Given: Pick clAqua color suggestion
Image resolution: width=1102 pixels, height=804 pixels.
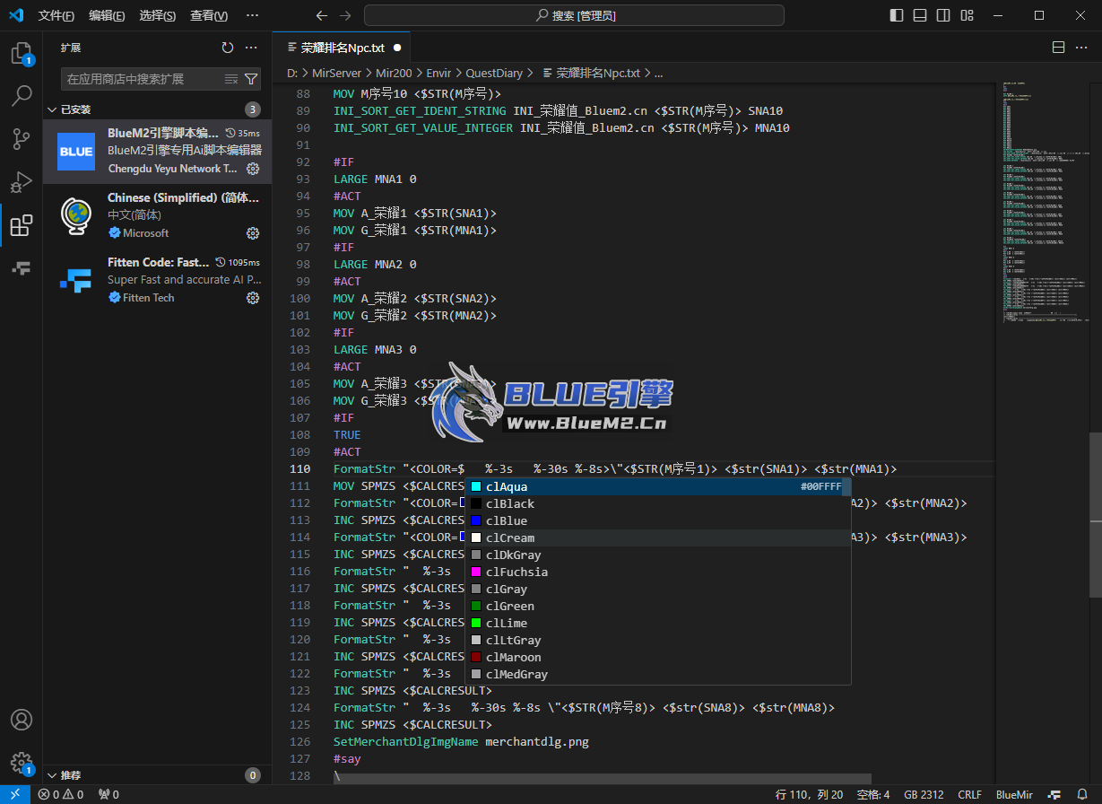Looking at the screenshot, I should click(658, 486).
